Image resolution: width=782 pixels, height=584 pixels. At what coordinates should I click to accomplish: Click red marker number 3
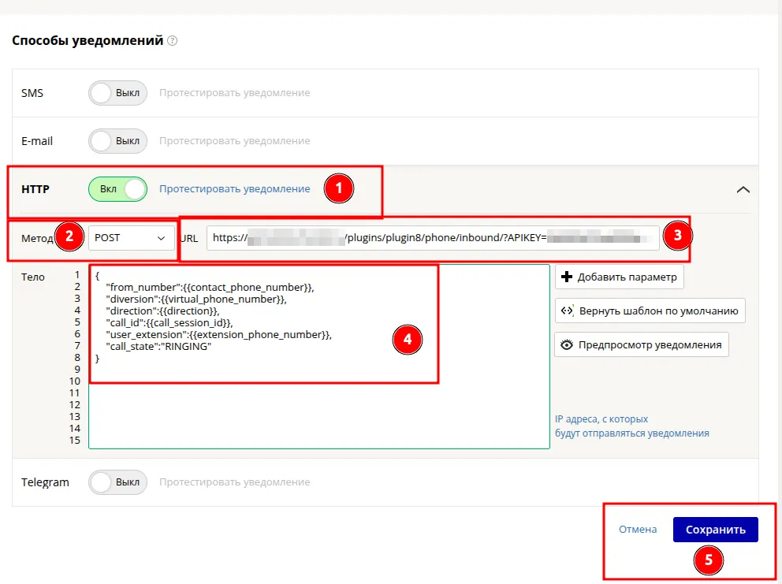pos(677,237)
